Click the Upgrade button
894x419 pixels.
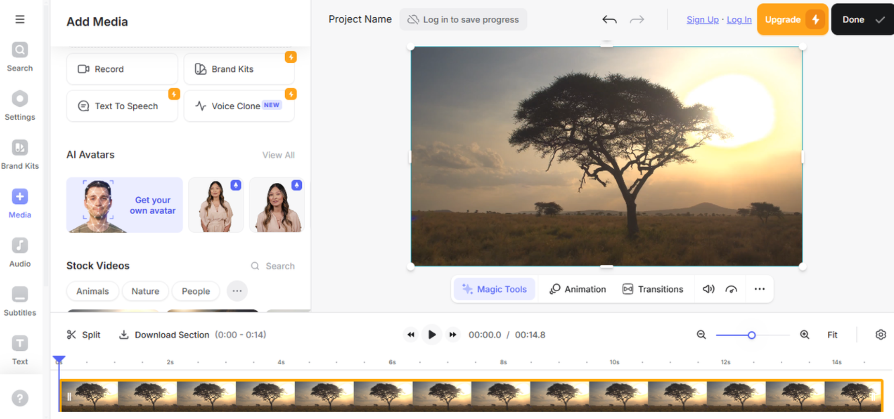tap(792, 19)
